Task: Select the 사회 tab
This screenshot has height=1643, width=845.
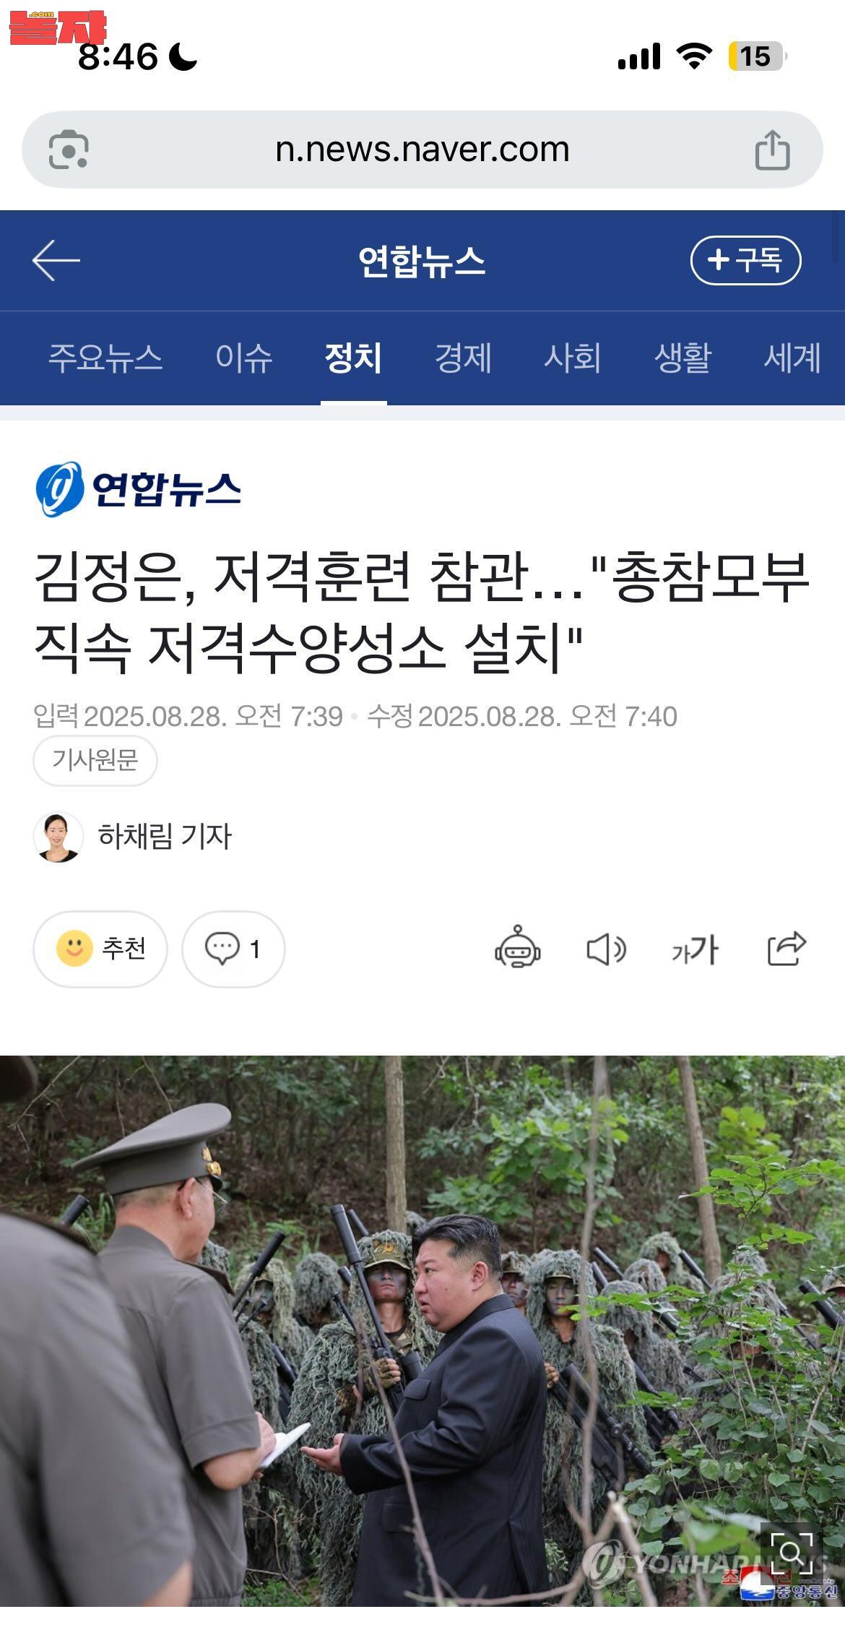Action: tap(573, 358)
